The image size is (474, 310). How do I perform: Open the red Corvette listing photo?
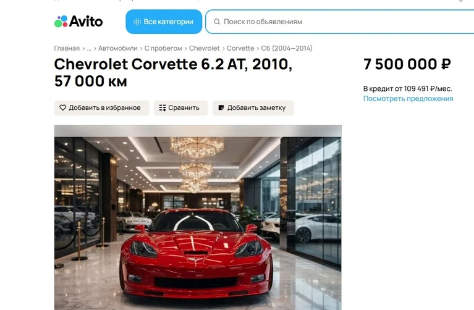point(198,217)
